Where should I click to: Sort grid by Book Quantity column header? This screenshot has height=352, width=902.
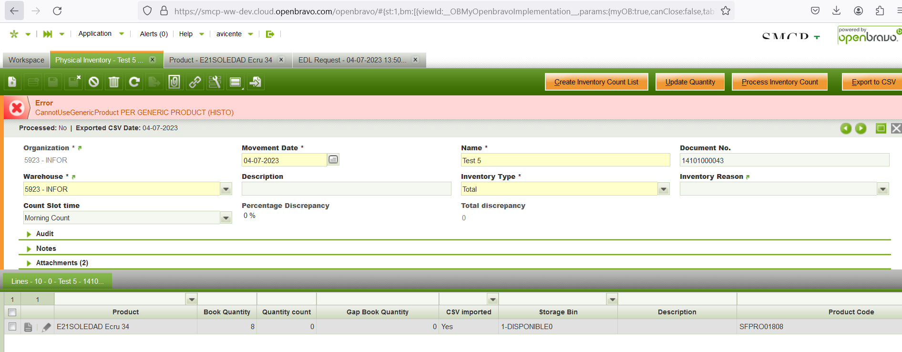(227, 312)
